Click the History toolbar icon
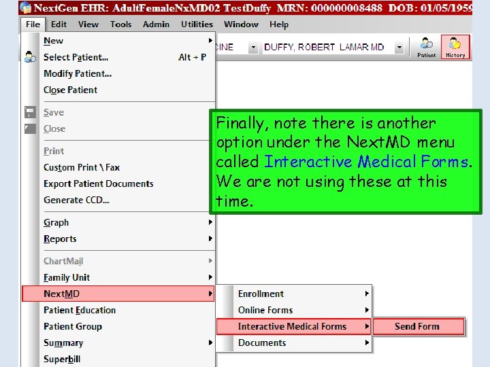This screenshot has height=367, width=490. click(455, 47)
